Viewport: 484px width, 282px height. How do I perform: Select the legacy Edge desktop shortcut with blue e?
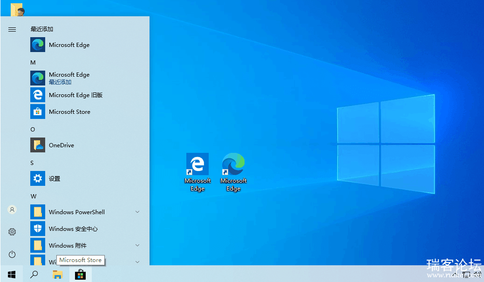pyautogui.click(x=198, y=172)
